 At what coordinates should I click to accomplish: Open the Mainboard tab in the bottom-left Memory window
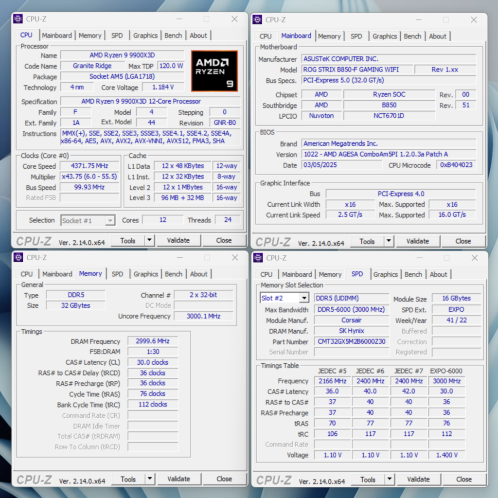[x=57, y=274]
